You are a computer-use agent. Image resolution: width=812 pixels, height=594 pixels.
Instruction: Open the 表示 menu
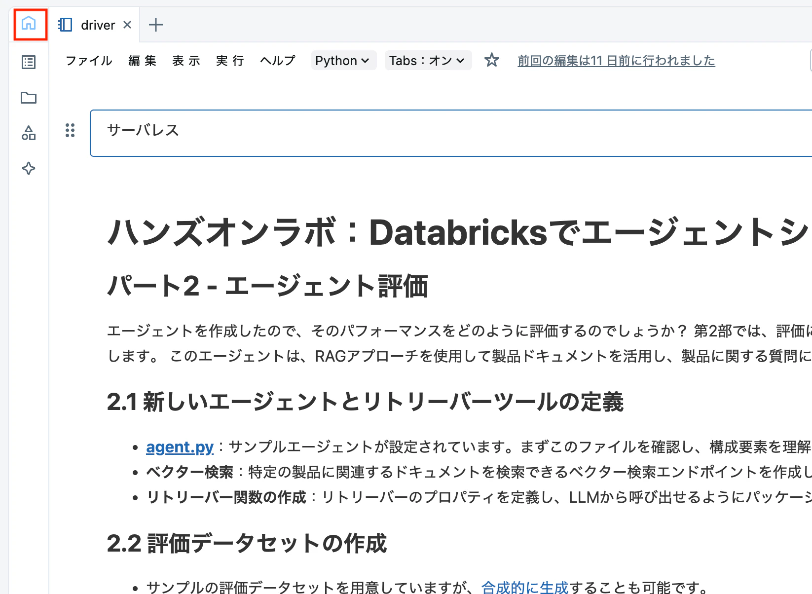186,61
